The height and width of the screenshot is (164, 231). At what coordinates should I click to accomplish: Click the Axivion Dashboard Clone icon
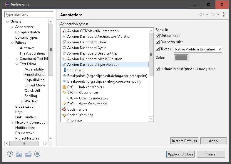[64, 42]
